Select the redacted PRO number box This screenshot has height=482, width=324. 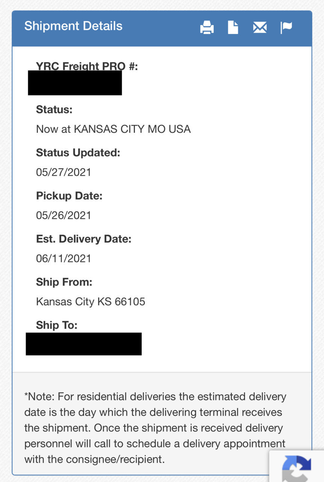(75, 83)
